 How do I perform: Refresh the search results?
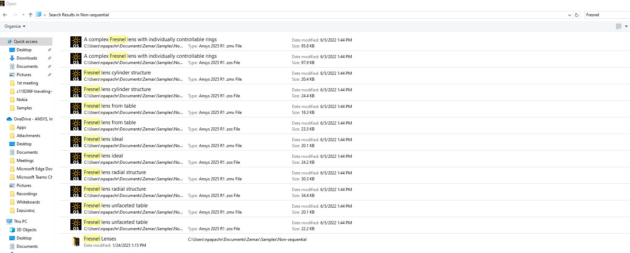[x=577, y=15]
